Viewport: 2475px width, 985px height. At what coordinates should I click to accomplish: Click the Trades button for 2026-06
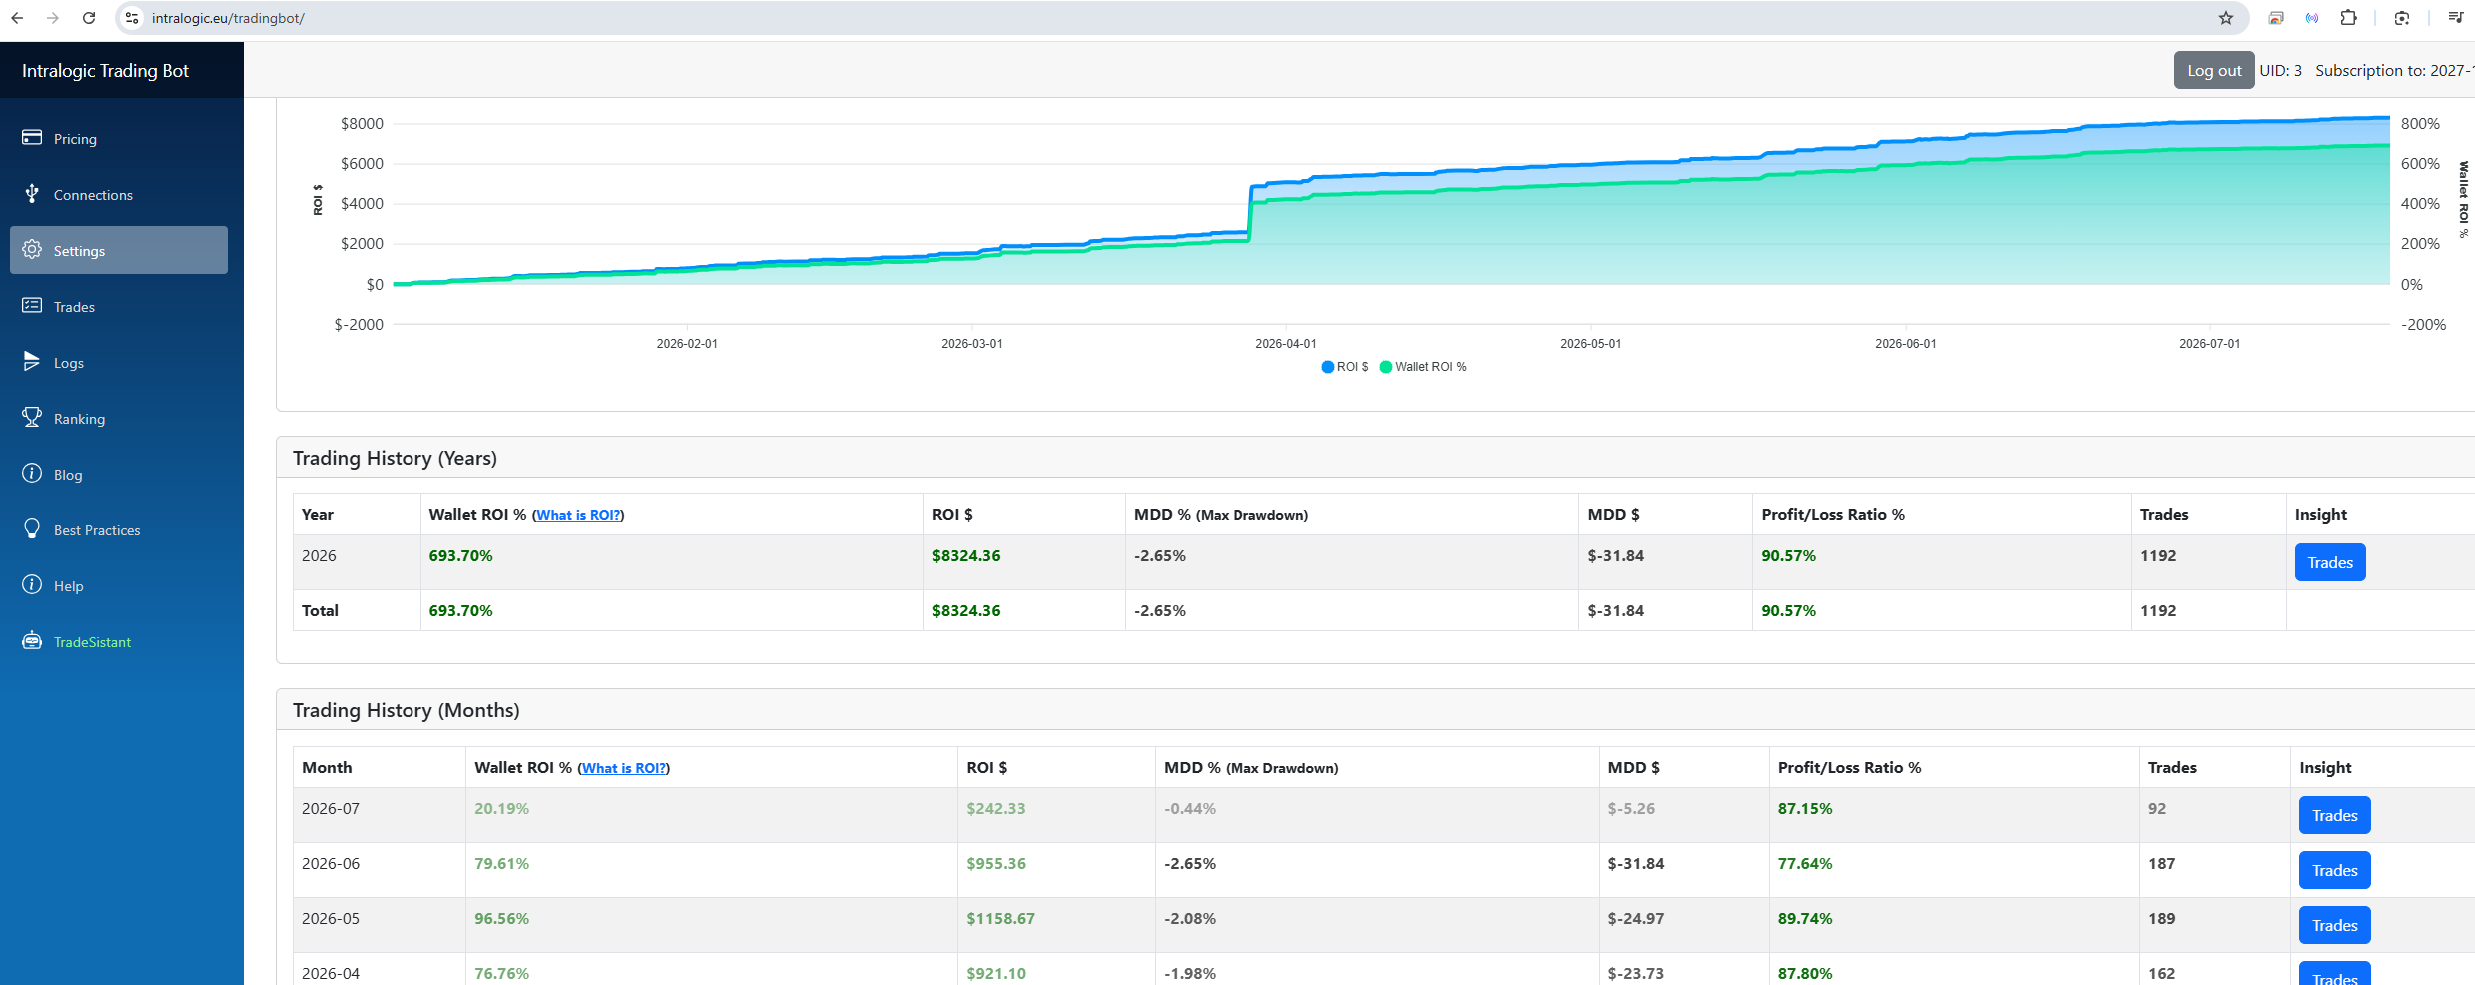[x=2334, y=870]
